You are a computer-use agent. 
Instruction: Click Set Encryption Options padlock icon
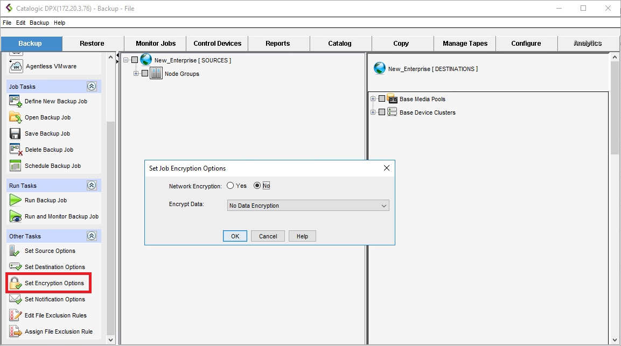click(15, 283)
